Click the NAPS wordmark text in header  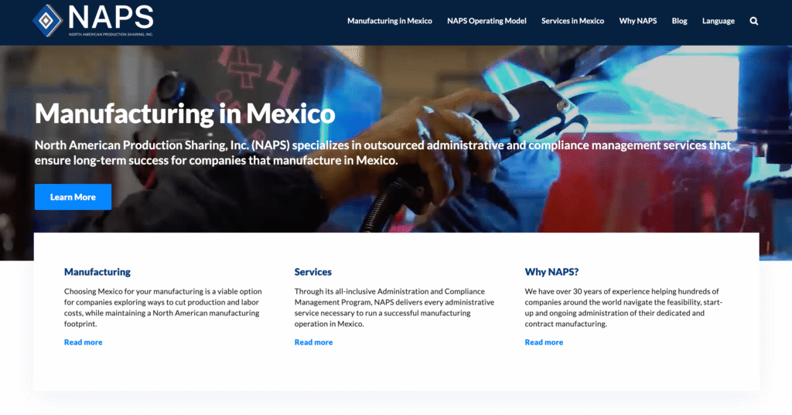[111, 17]
